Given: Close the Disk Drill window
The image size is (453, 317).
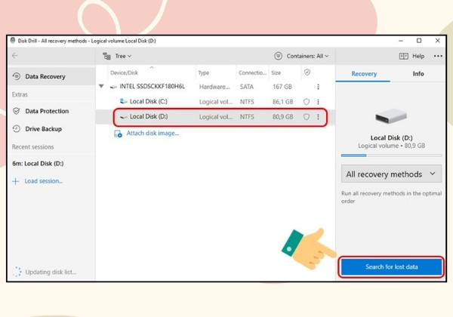Looking at the screenshot, I should click(x=438, y=41).
